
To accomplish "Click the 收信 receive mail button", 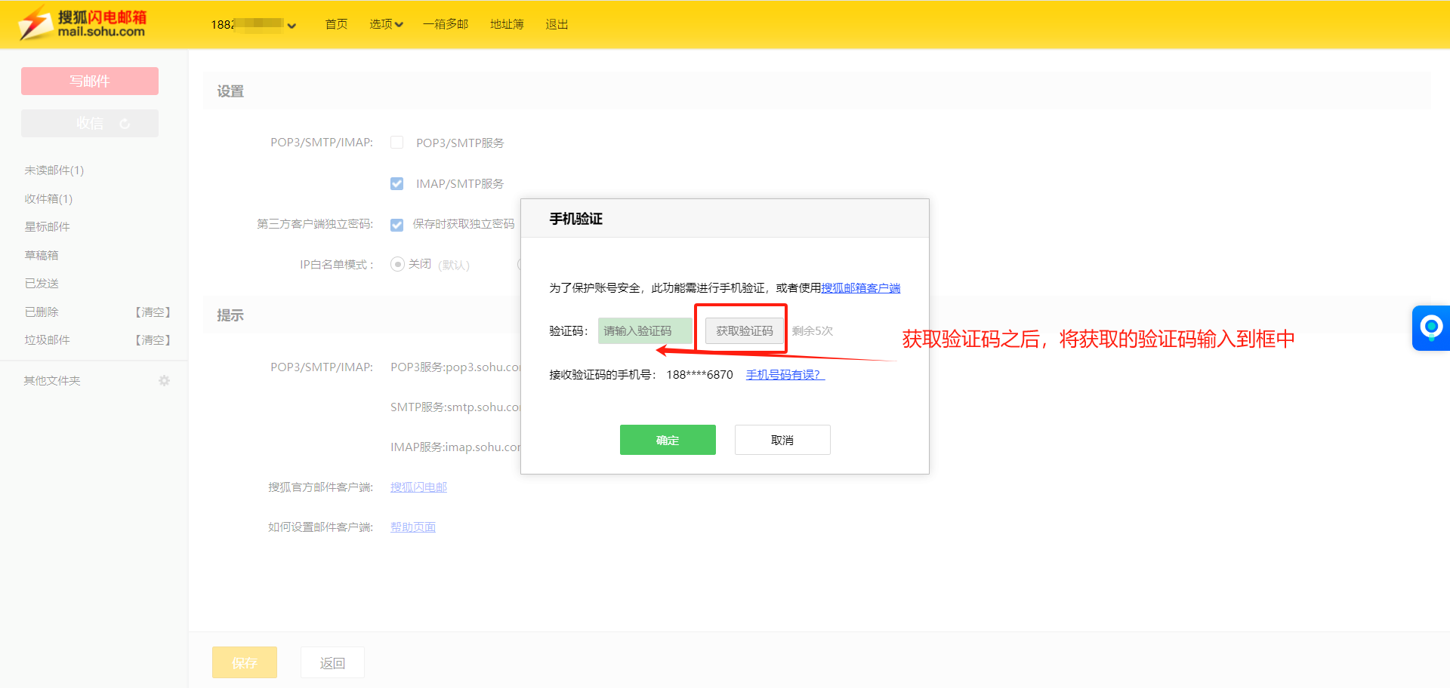I will (x=90, y=123).
